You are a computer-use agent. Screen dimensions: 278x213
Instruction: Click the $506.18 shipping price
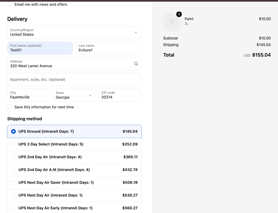point(130,183)
